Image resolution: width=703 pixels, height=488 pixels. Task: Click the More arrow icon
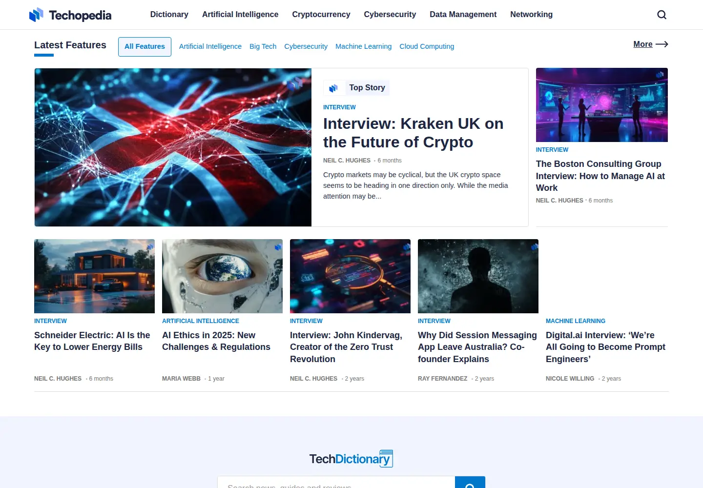coord(662,44)
